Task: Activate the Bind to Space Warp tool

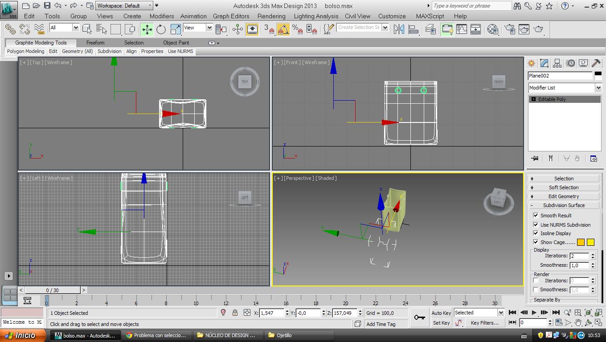Action: [x=39, y=29]
